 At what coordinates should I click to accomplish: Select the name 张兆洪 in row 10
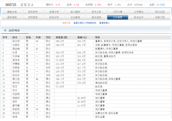pos(16,75)
